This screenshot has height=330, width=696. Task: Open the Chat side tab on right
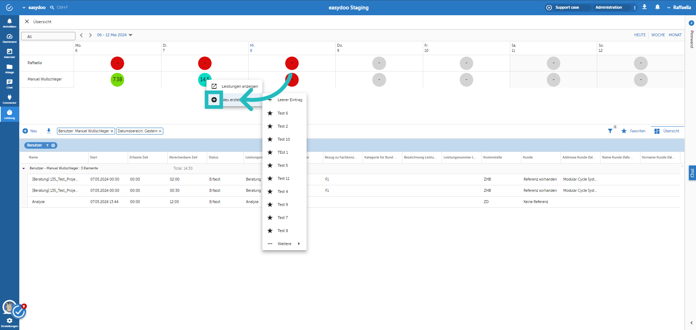pyautogui.click(x=692, y=173)
